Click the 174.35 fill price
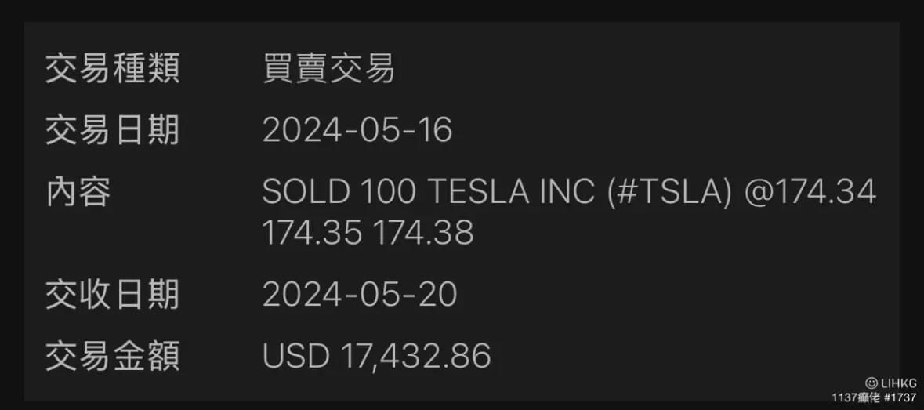This screenshot has height=410, width=924. [x=311, y=233]
